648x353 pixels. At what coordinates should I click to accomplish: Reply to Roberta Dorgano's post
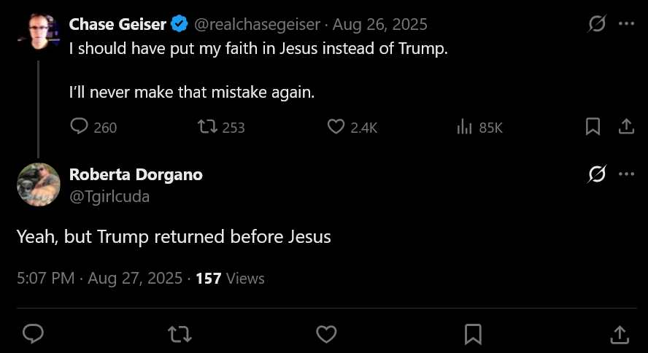click(33, 333)
